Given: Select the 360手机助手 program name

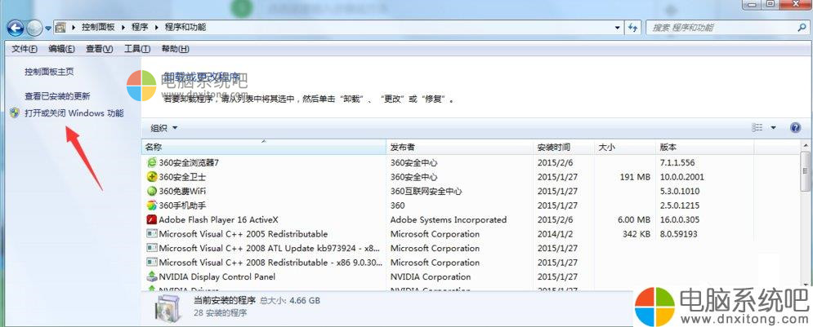Looking at the screenshot, I should click(x=182, y=205).
